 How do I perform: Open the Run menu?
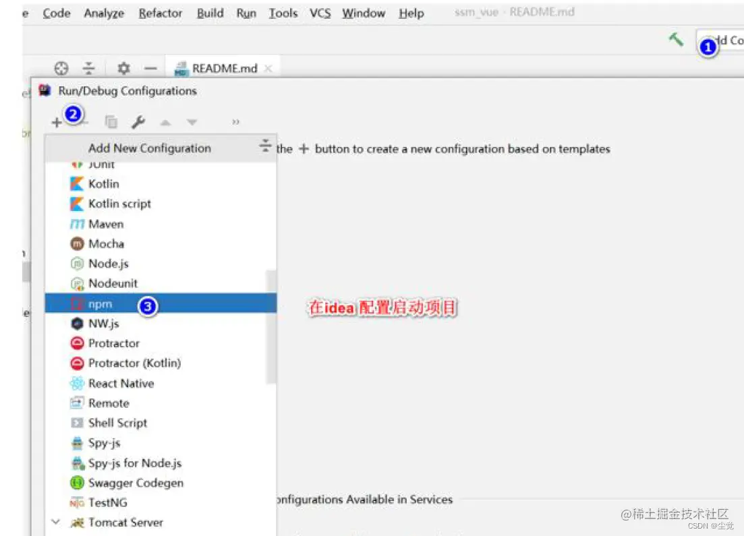click(x=246, y=13)
